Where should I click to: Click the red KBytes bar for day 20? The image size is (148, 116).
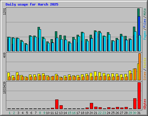coord(92,106)
